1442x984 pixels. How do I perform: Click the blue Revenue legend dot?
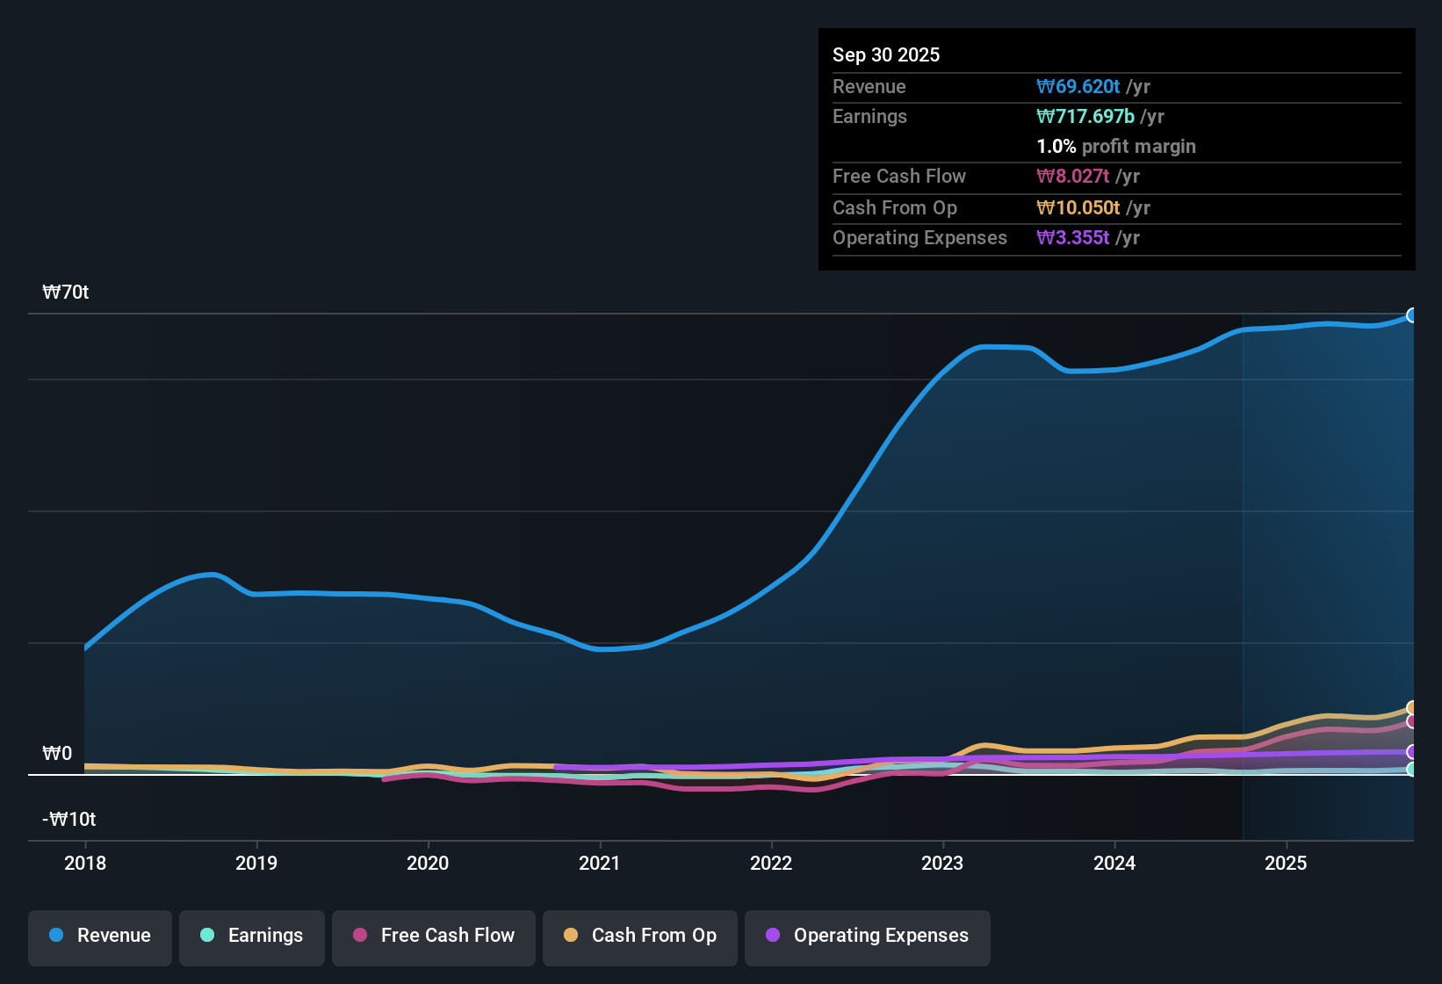[56, 936]
